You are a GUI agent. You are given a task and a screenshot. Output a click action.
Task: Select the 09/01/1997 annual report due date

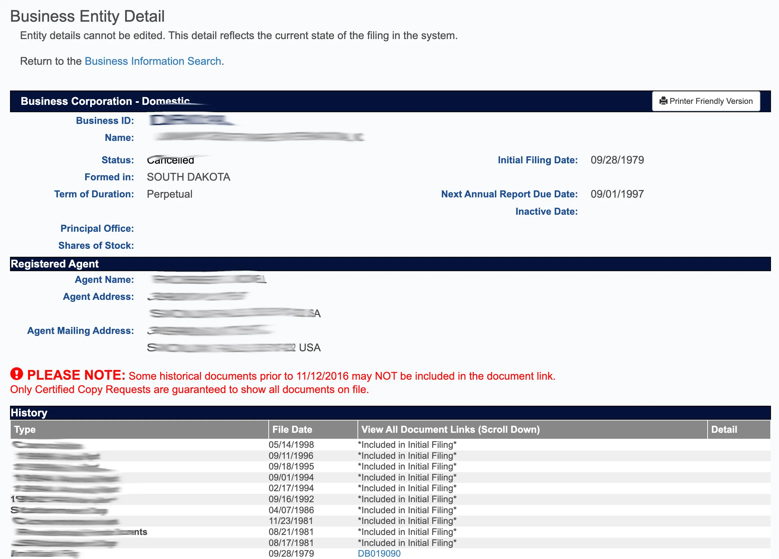[x=617, y=194]
